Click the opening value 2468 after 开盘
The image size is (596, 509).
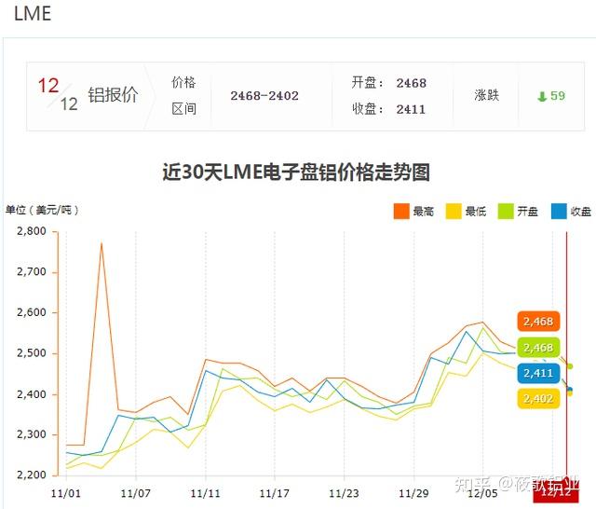[412, 83]
